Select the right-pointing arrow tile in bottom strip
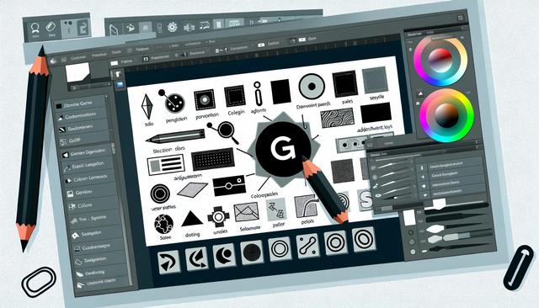 169,262
